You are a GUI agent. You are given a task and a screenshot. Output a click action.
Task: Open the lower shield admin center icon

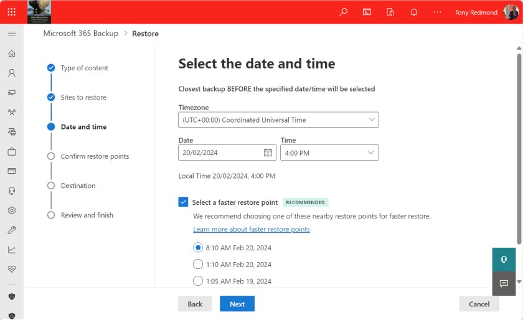coord(12,315)
